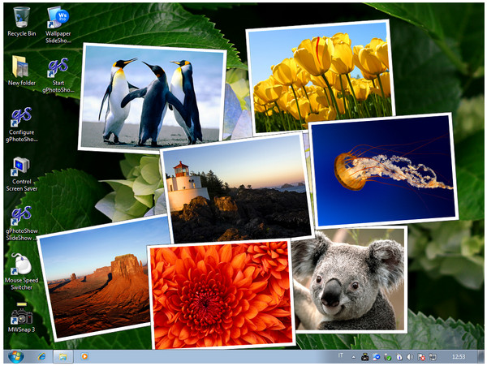This screenshot has height=366, width=487.
Task: Click the volume speaker tray icon
Action: click(410, 357)
